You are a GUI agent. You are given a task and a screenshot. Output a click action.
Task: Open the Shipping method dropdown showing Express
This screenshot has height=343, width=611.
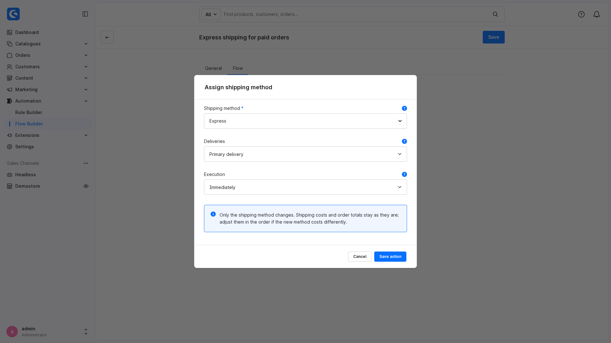coord(305,121)
